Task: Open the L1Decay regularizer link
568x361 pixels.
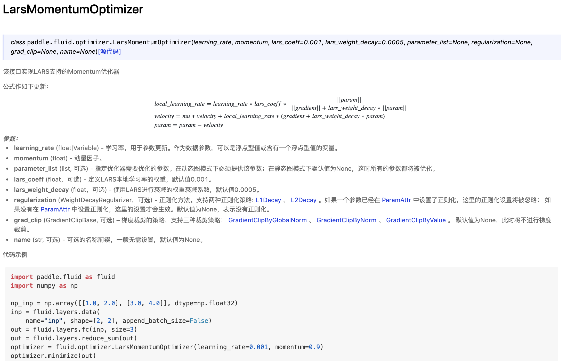Action: (268, 200)
